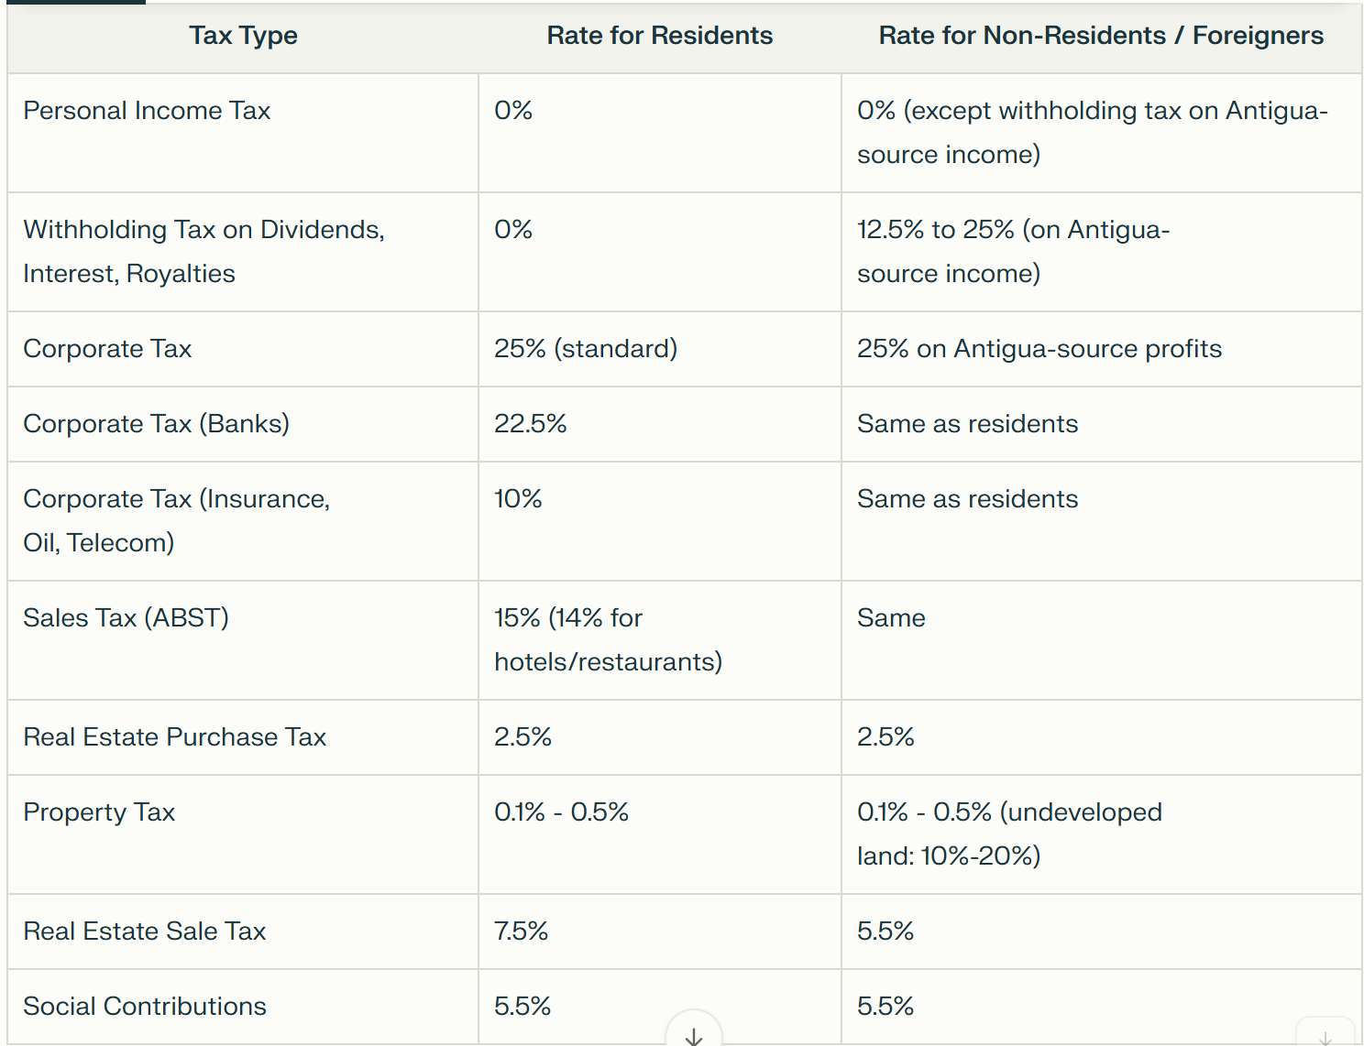Click 'Same' in the Sales Tax row
The image size is (1364, 1046).
click(891, 618)
